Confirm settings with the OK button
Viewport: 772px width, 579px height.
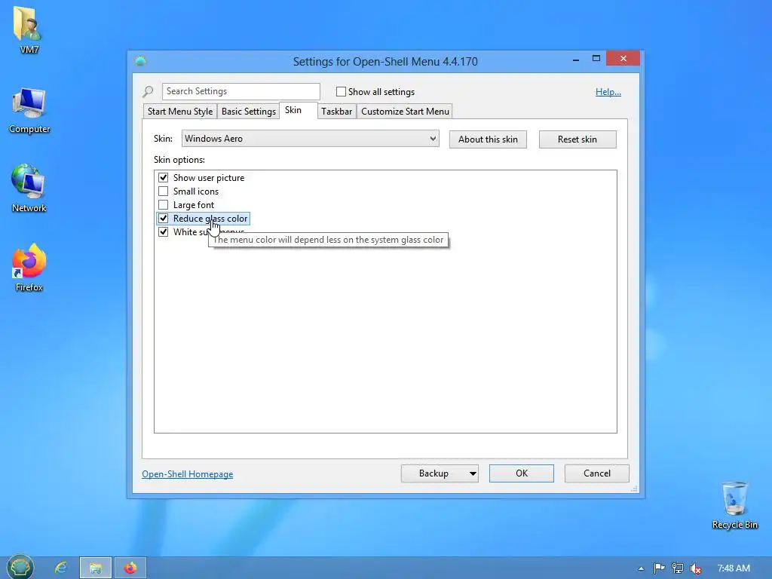click(x=522, y=473)
